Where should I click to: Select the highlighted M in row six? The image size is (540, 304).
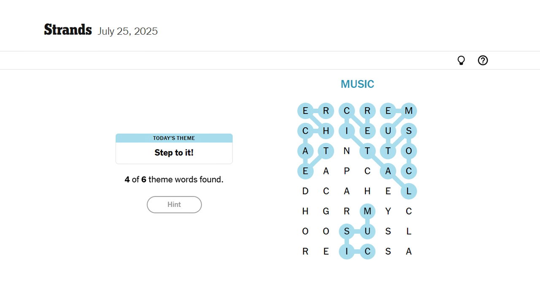(367, 211)
